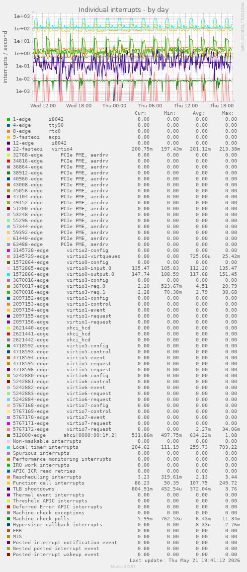The image size is (247, 572).
Task: Click the Max: column header
Action: click(228, 113)
